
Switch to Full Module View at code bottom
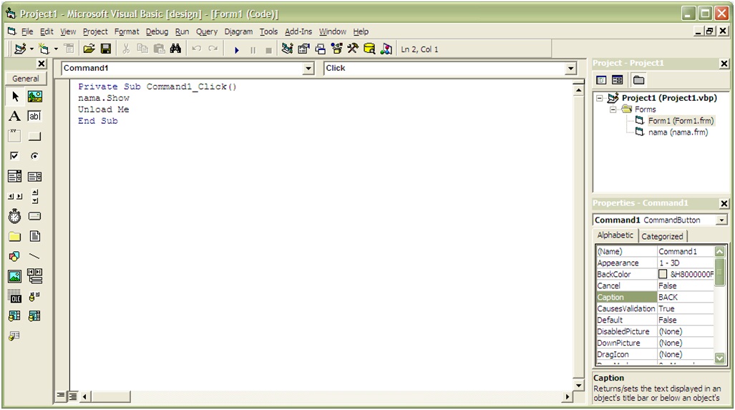coord(73,396)
